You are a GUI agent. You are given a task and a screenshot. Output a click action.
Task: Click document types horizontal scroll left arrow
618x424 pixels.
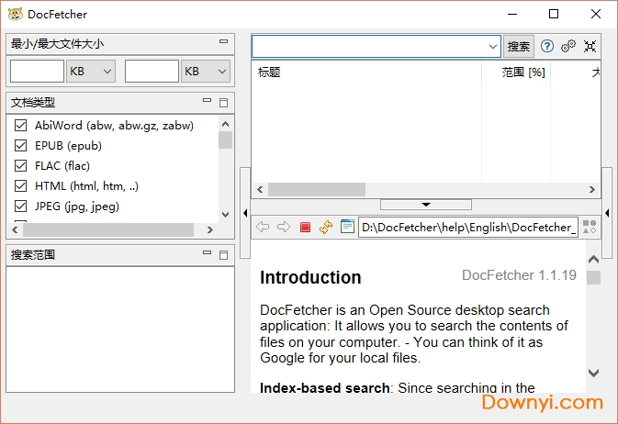(x=15, y=229)
